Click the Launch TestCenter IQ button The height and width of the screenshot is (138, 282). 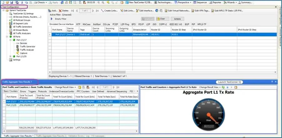point(230,82)
